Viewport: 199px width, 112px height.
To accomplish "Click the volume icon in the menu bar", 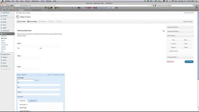I will click(x=167, y=1).
